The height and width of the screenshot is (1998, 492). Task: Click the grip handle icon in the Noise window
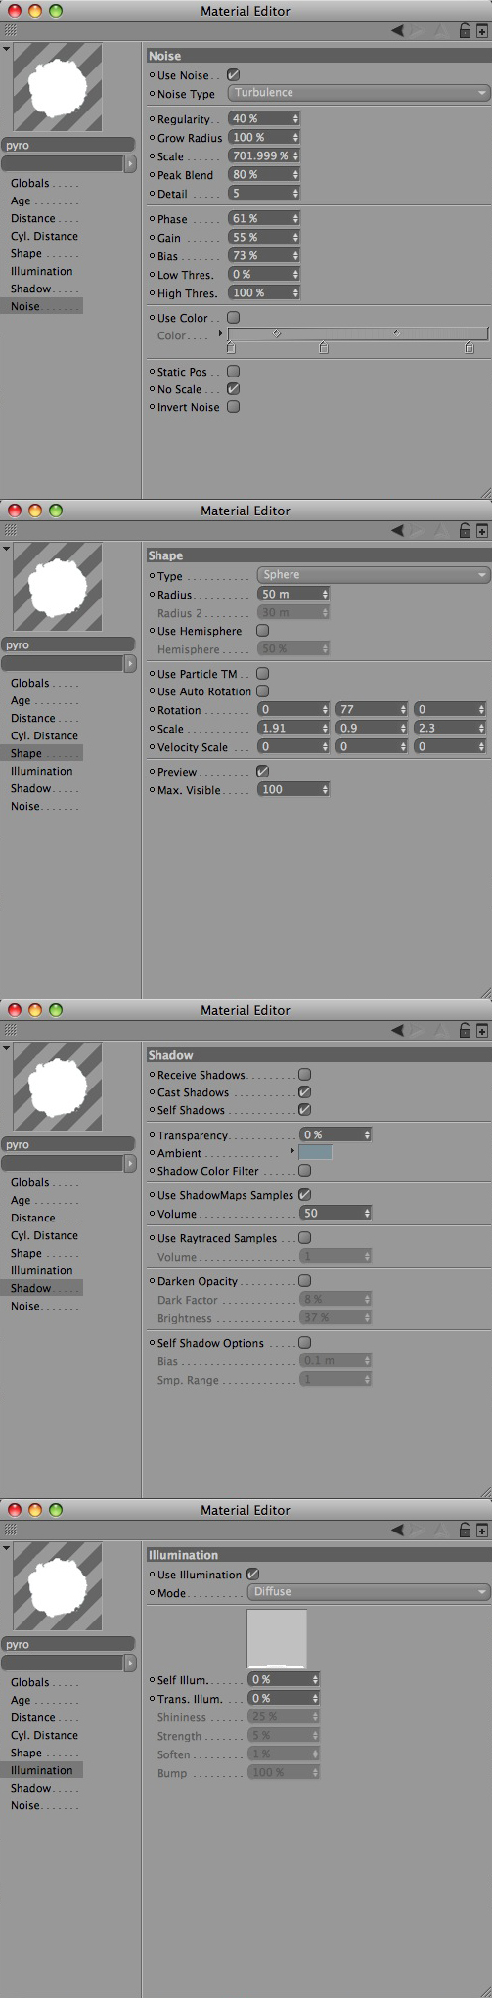(10, 31)
